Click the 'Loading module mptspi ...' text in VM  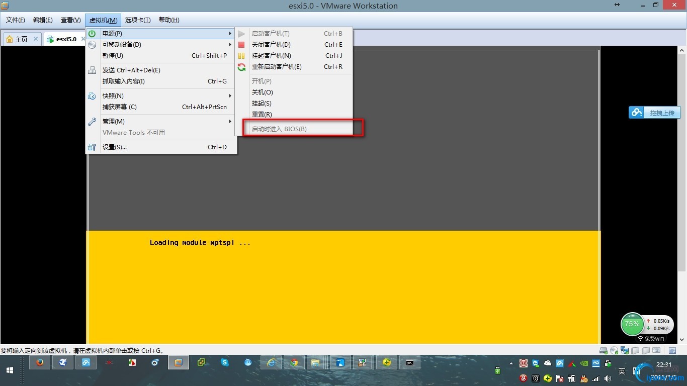200,243
